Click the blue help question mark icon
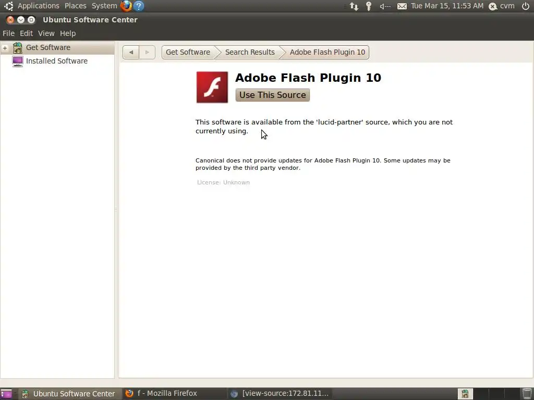 click(x=139, y=6)
